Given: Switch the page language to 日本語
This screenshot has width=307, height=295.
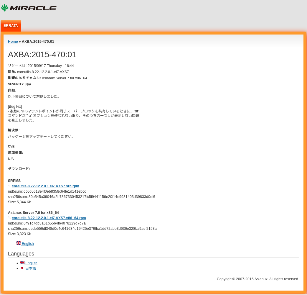Looking at the screenshot, I should coord(30,269).
